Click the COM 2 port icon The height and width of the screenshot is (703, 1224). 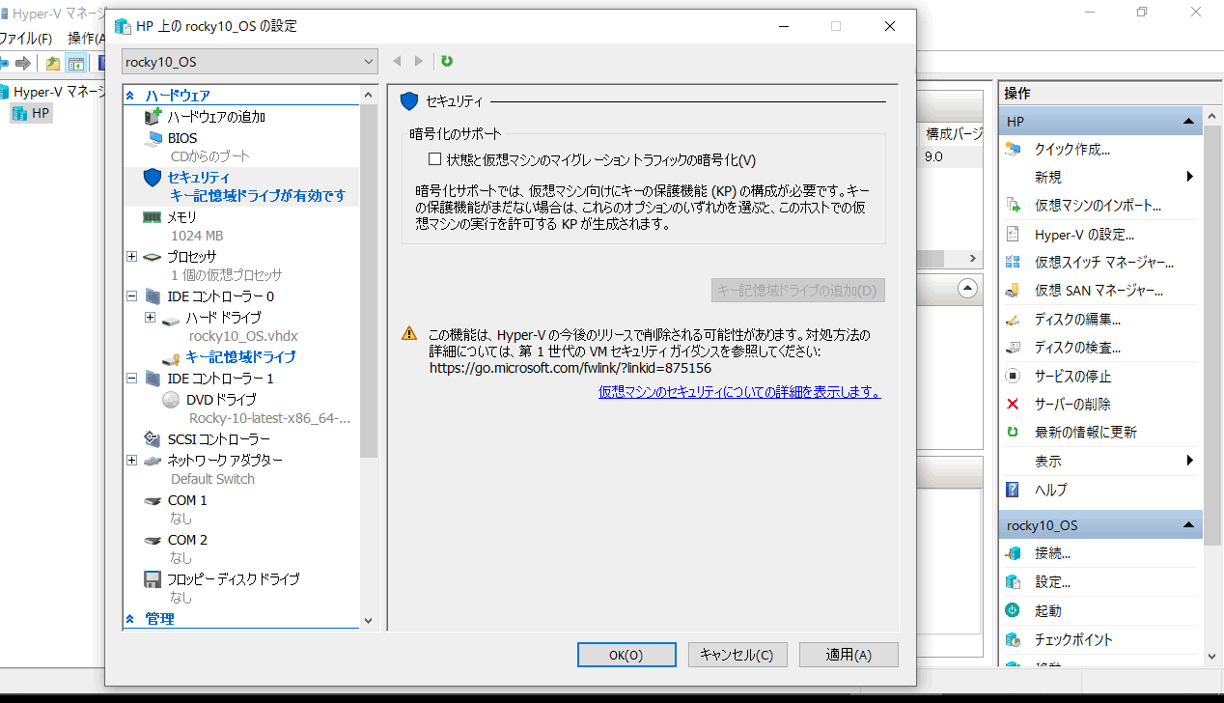coord(153,540)
